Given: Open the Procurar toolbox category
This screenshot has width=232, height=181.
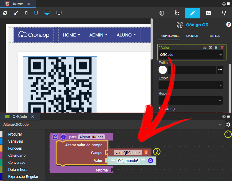Looking at the screenshot, I should (x=15, y=134).
